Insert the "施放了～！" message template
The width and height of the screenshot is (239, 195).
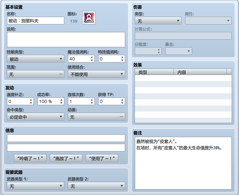pyautogui.click(x=66, y=158)
